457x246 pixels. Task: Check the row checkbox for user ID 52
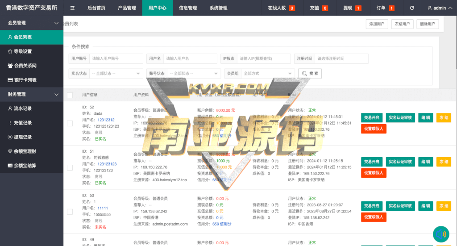pyautogui.click(x=70, y=123)
